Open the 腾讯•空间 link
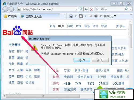The width and height of the screenshot is (134, 100). (x=103, y=71)
